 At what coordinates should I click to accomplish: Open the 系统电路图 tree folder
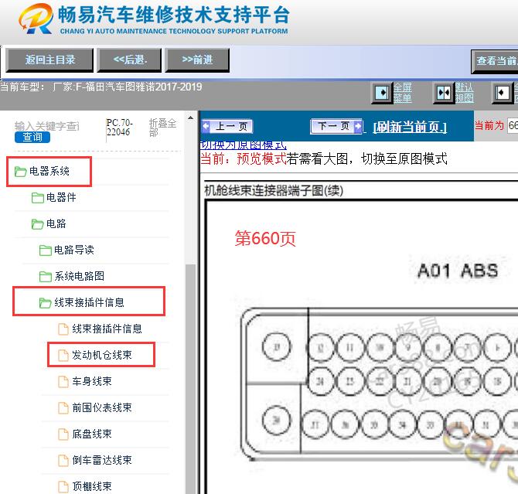[x=80, y=276]
